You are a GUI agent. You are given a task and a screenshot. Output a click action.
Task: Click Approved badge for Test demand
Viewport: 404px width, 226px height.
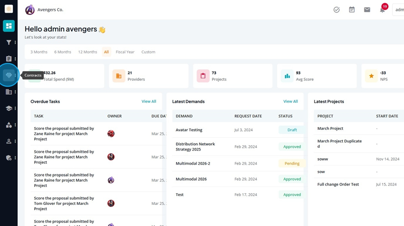pyautogui.click(x=292, y=195)
